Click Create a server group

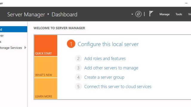[x=104, y=77]
